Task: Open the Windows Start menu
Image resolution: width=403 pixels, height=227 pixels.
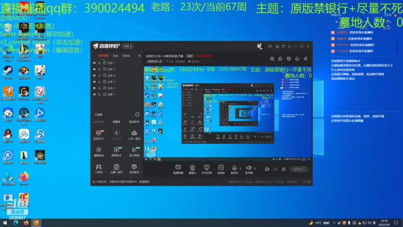Action: point(5,222)
